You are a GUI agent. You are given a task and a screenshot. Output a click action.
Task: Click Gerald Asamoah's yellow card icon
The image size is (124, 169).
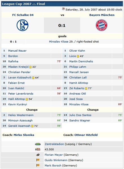click(x=32, y=126)
